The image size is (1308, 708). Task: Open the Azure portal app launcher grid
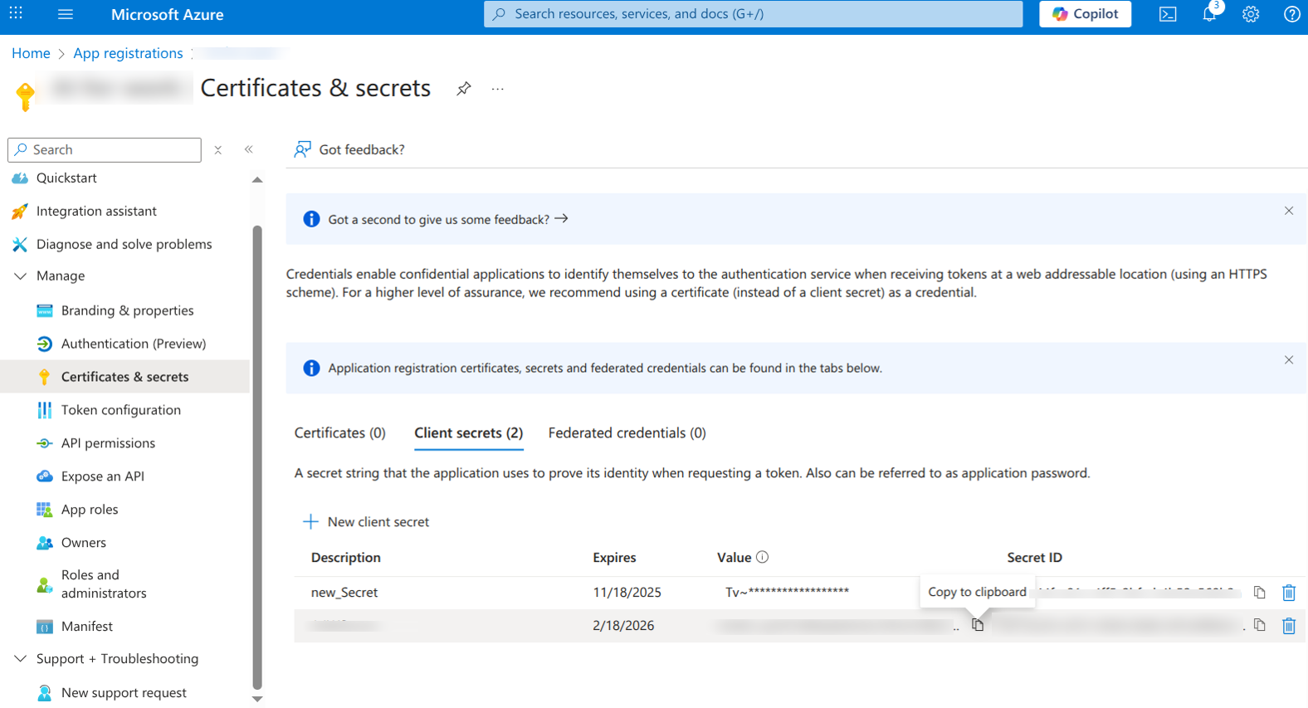pos(16,13)
